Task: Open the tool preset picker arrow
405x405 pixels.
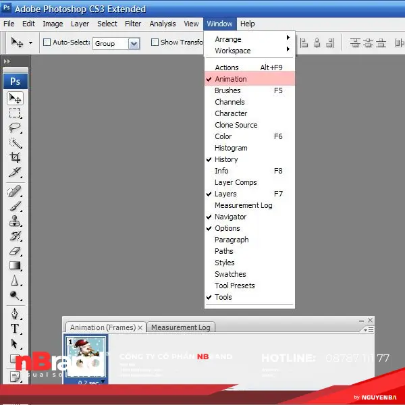Action: [x=31, y=43]
